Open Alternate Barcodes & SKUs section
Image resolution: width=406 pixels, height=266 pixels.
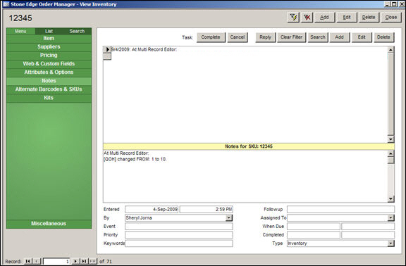point(49,89)
